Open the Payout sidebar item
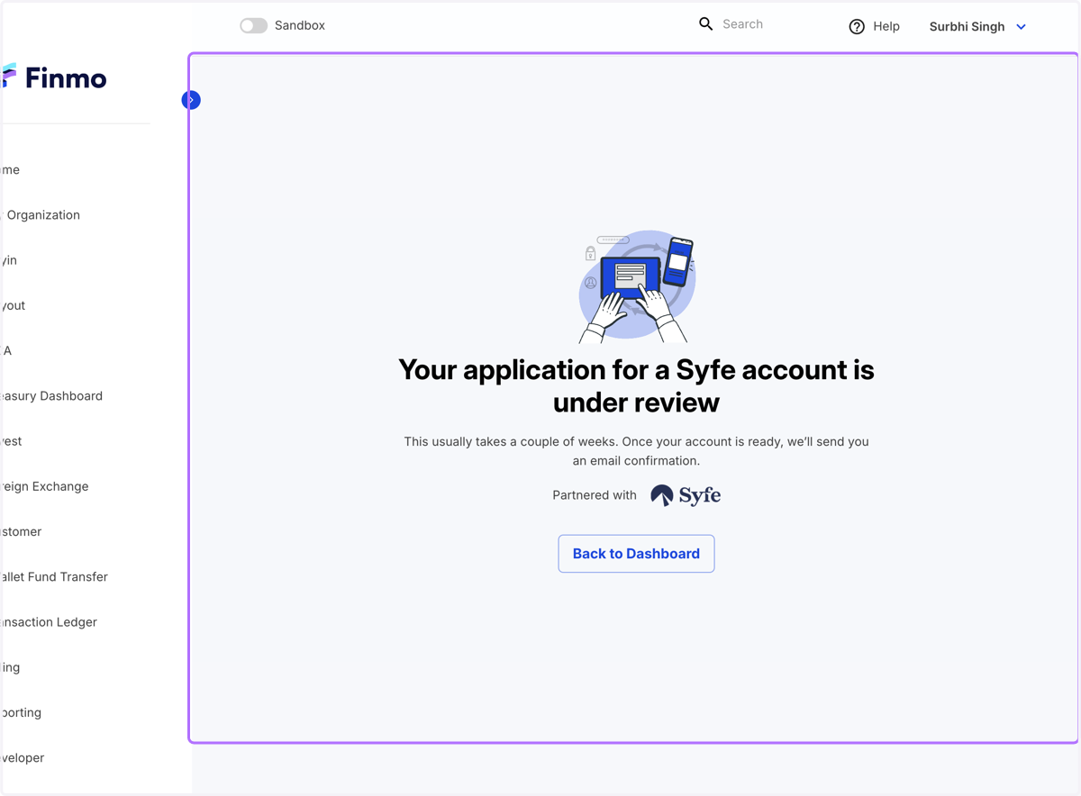Image resolution: width=1081 pixels, height=796 pixels. (x=14, y=306)
